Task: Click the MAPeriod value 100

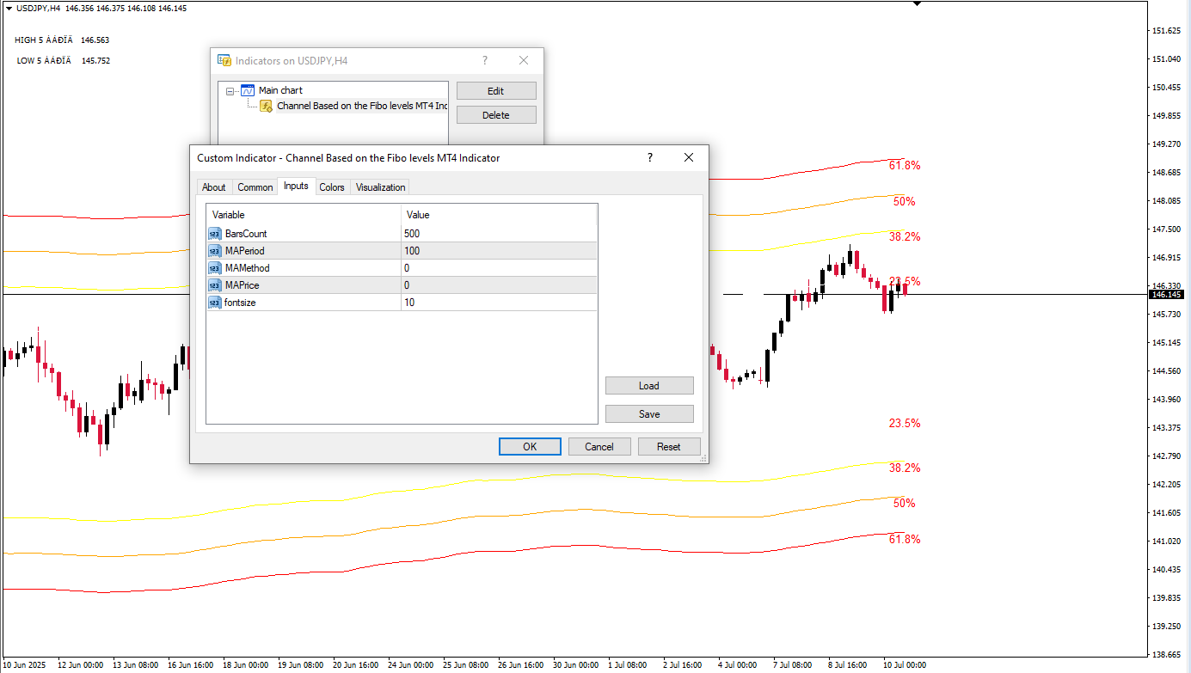Action: pos(499,251)
